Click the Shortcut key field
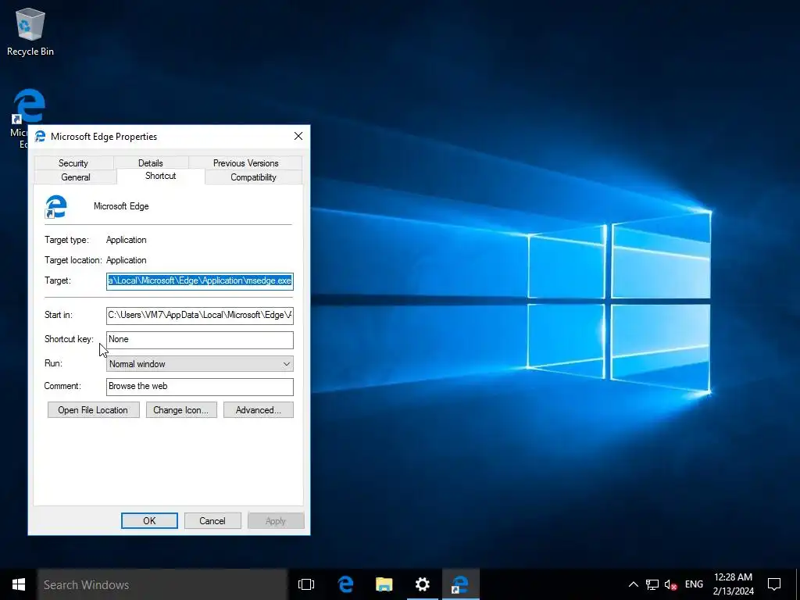This screenshot has width=800, height=600. 199,340
